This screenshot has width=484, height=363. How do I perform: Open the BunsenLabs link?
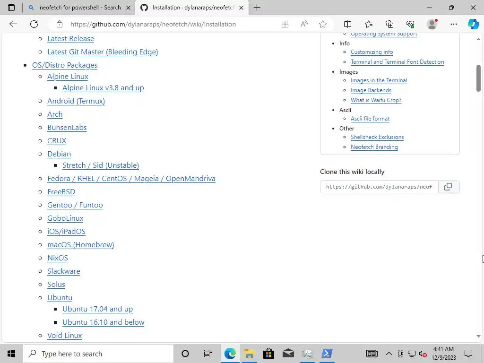(x=67, y=128)
